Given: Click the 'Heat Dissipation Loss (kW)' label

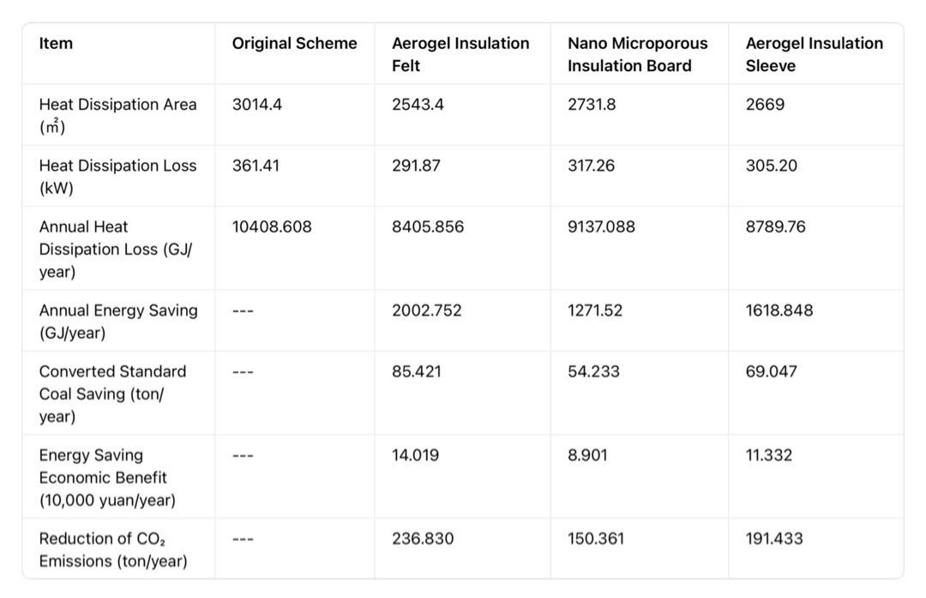Looking at the screenshot, I should (117, 176).
